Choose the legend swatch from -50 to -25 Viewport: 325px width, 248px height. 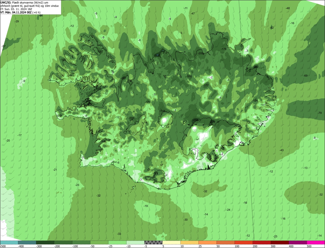(99, 242)
